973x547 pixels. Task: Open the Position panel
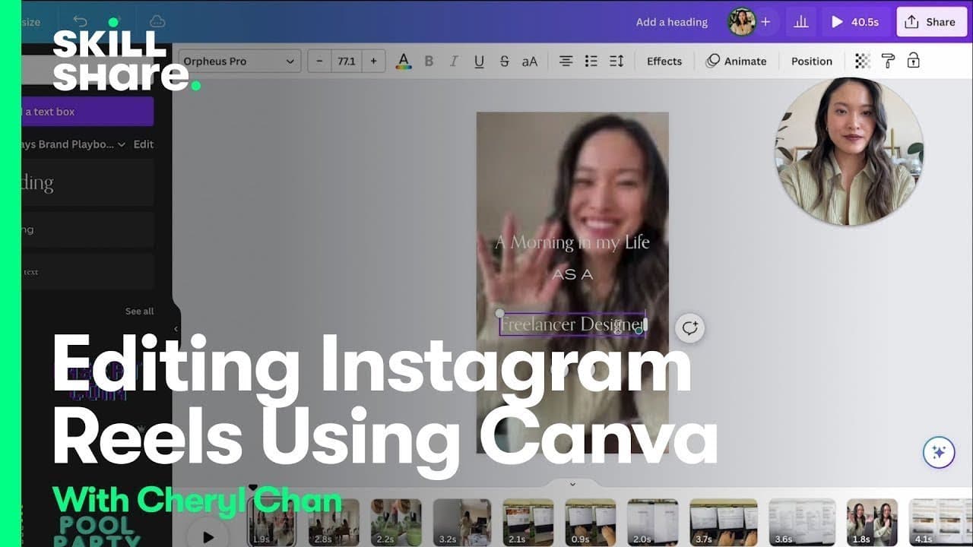pos(812,62)
